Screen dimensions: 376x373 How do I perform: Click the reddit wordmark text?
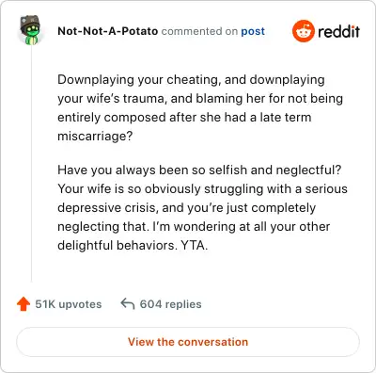(338, 31)
